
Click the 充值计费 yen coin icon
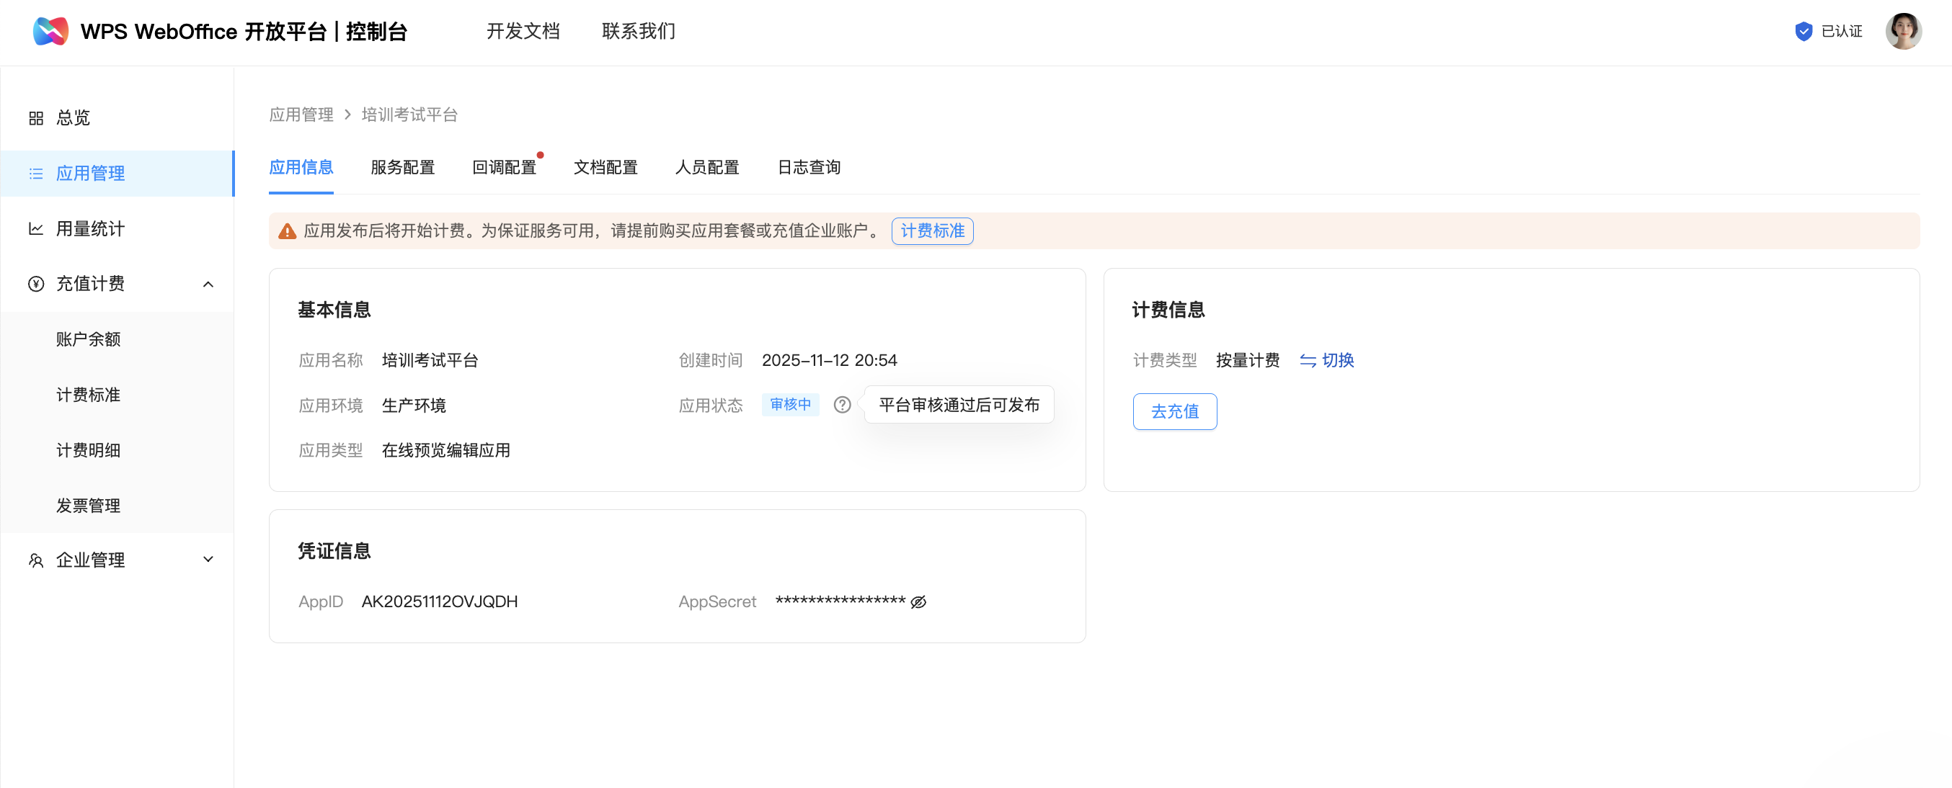tap(35, 284)
